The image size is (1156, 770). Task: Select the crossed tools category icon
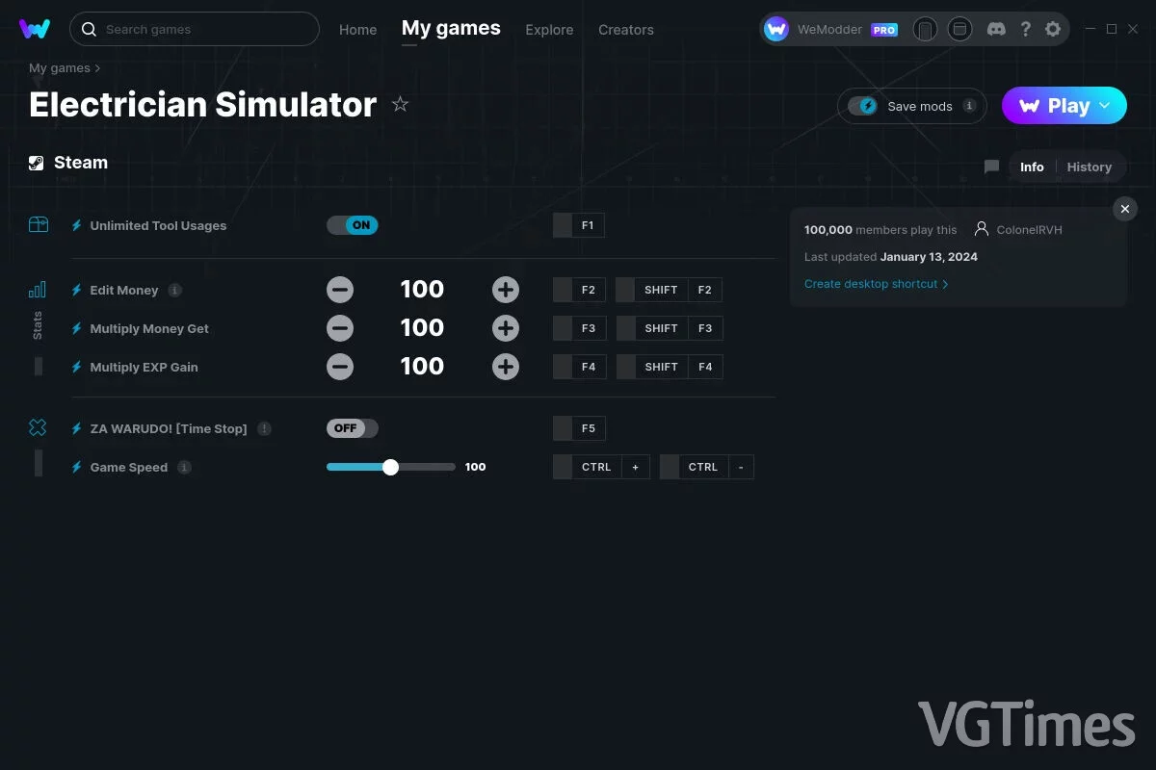[38, 427]
